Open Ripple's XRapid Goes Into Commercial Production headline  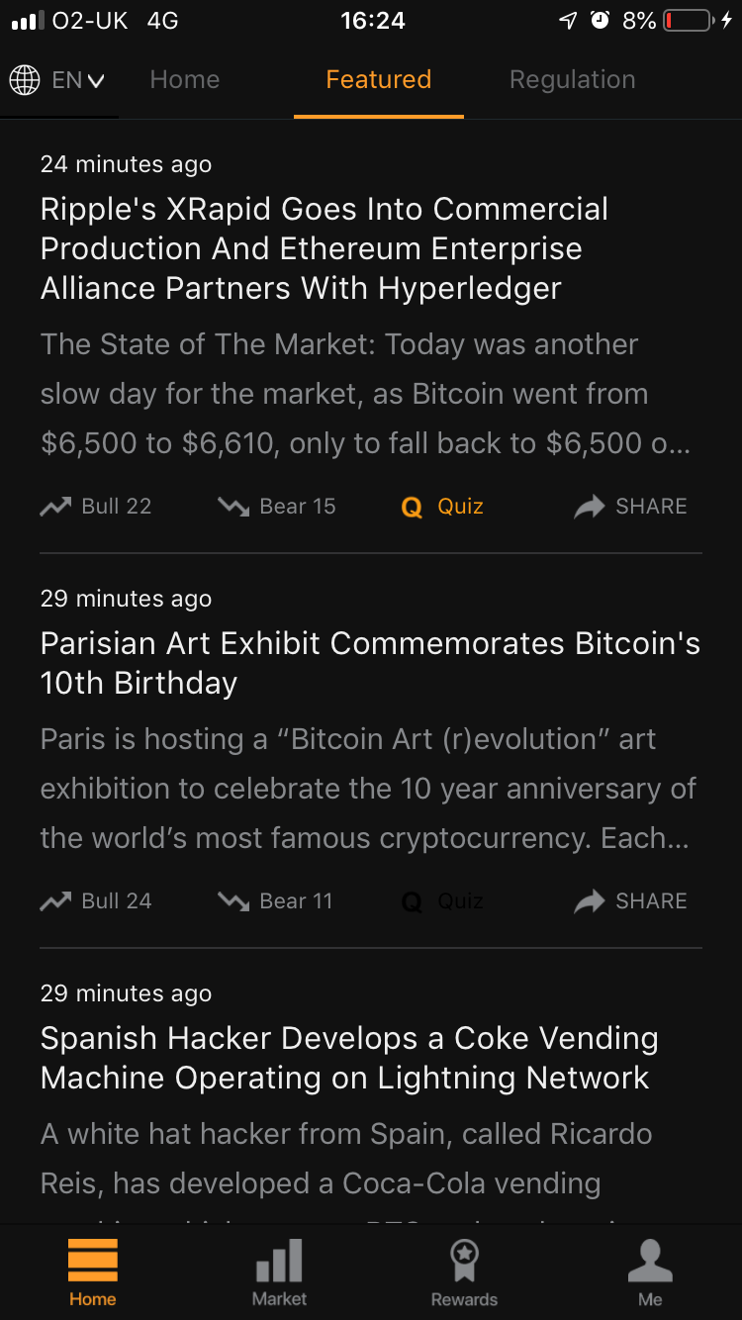click(x=325, y=248)
